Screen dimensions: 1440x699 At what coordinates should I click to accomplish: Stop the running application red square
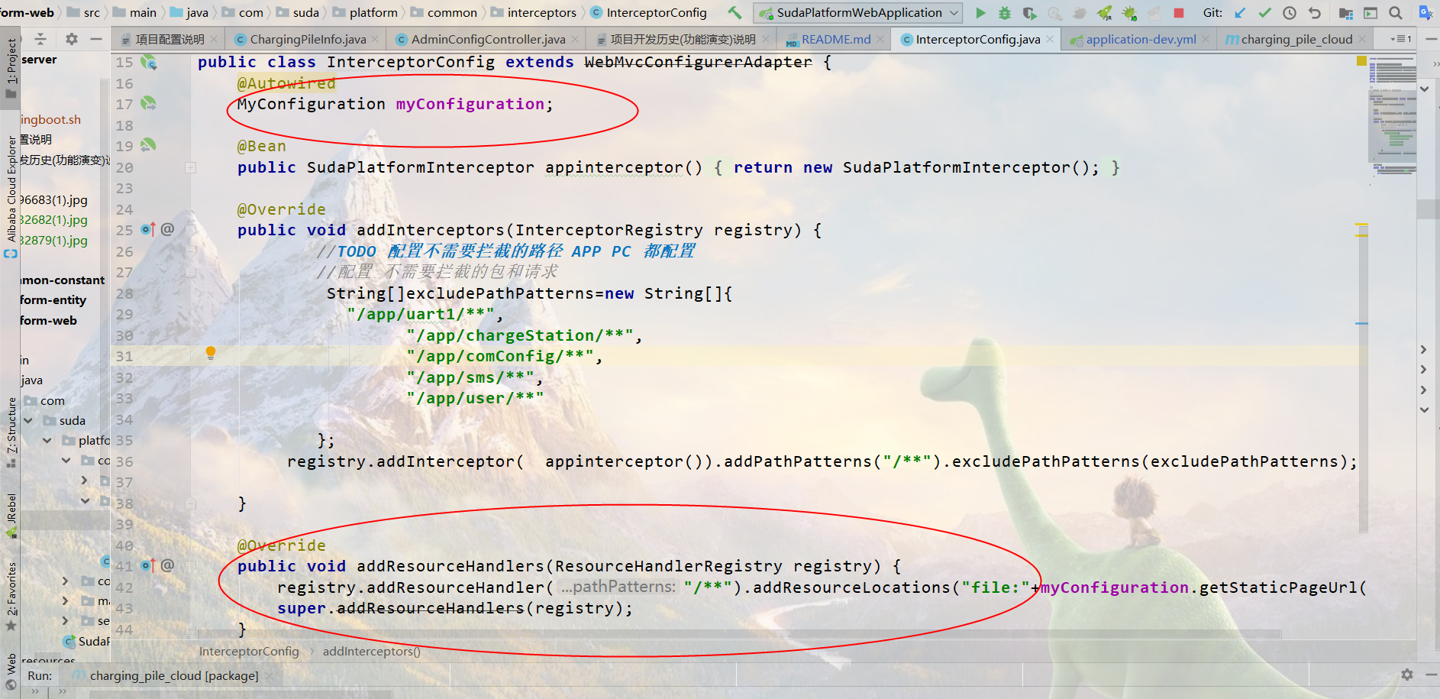pyautogui.click(x=1179, y=13)
